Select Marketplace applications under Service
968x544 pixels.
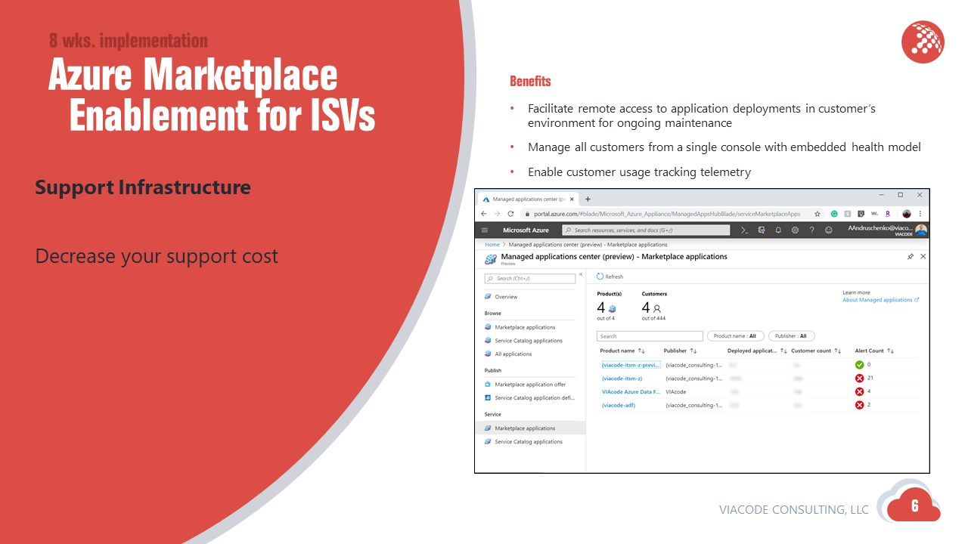[530, 428]
